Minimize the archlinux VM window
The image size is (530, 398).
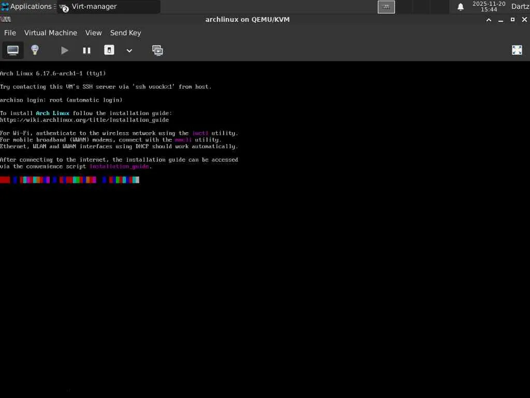[x=500, y=20]
